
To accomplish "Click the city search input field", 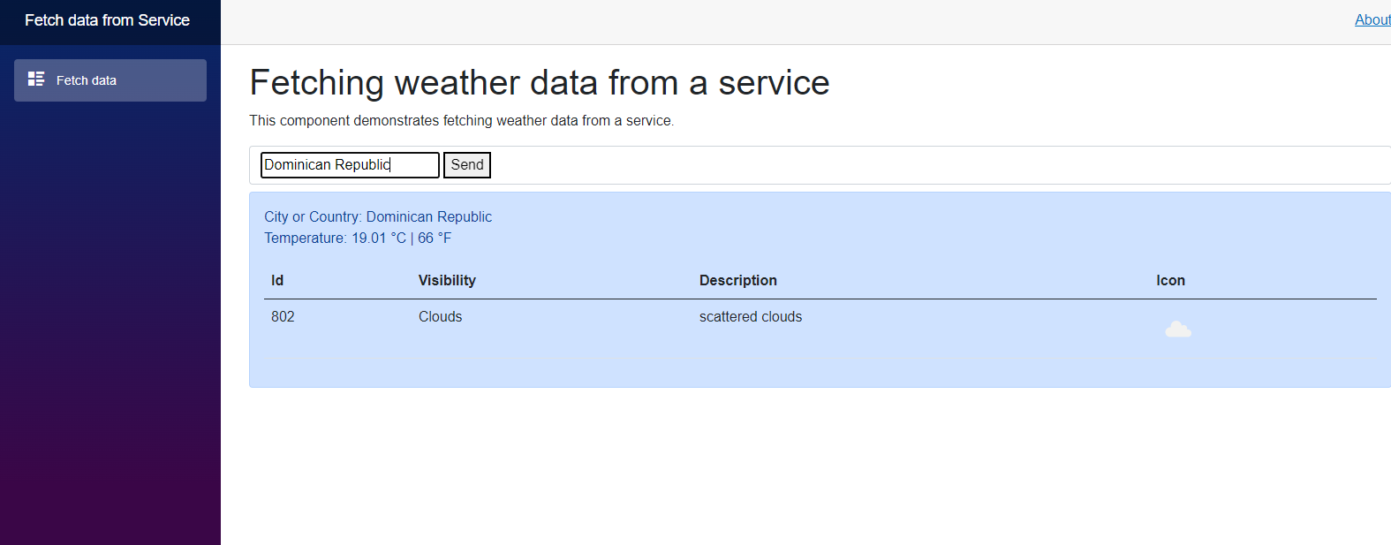I will tap(349, 164).
